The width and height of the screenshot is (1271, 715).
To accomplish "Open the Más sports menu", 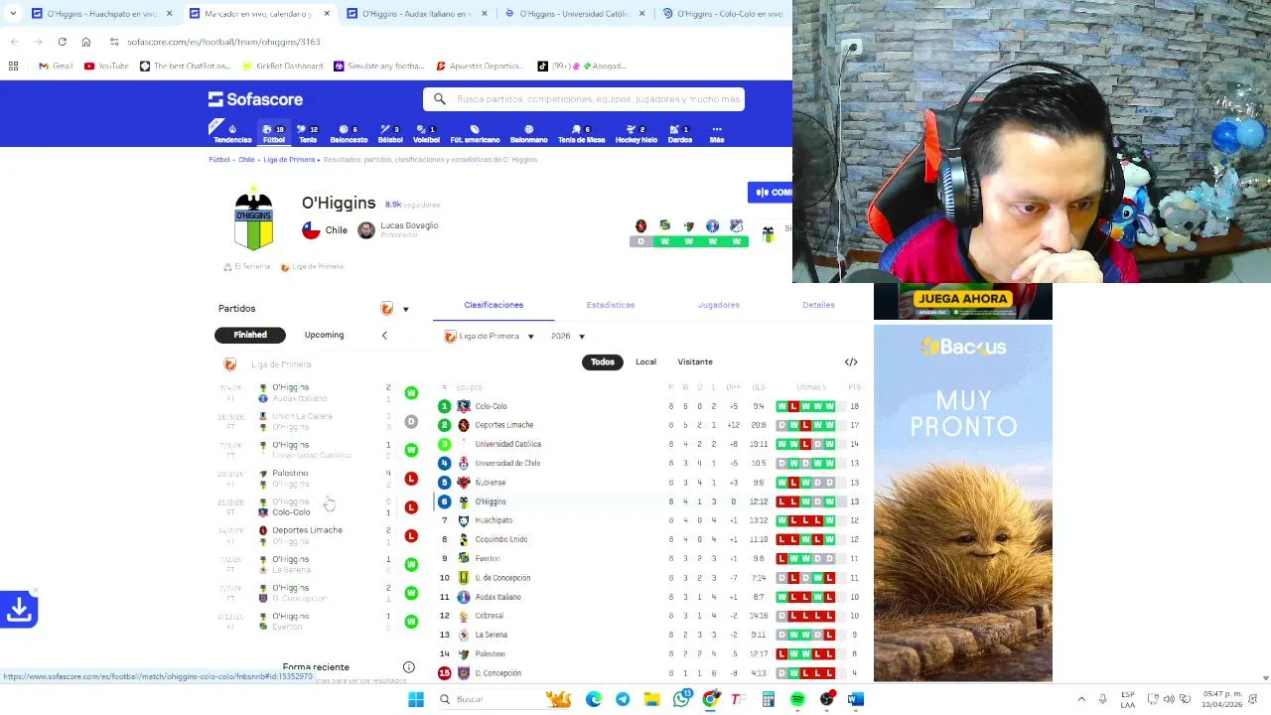I will [716, 133].
